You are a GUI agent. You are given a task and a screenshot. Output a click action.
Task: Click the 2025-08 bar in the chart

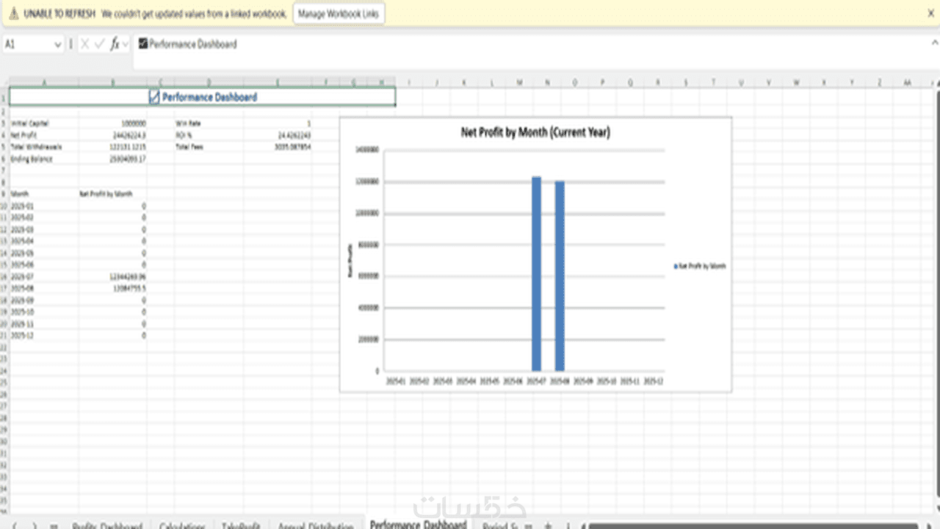tap(560, 276)
